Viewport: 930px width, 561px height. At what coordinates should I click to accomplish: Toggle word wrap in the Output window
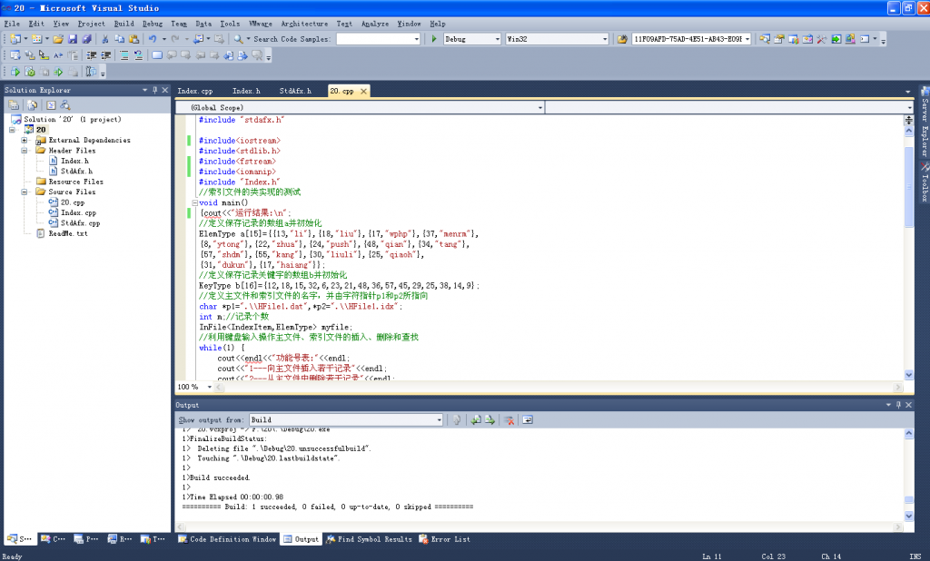pyautogui.click(x=528, y=419)
